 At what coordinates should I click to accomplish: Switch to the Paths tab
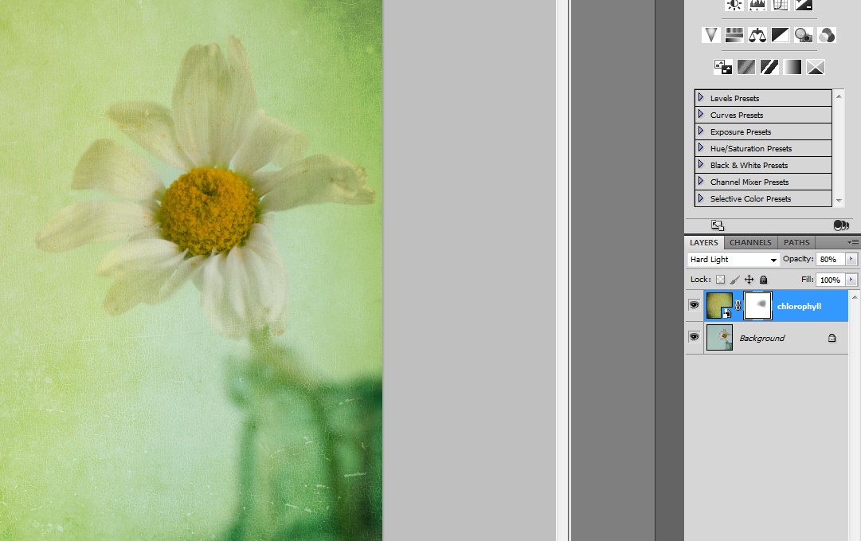796,242
